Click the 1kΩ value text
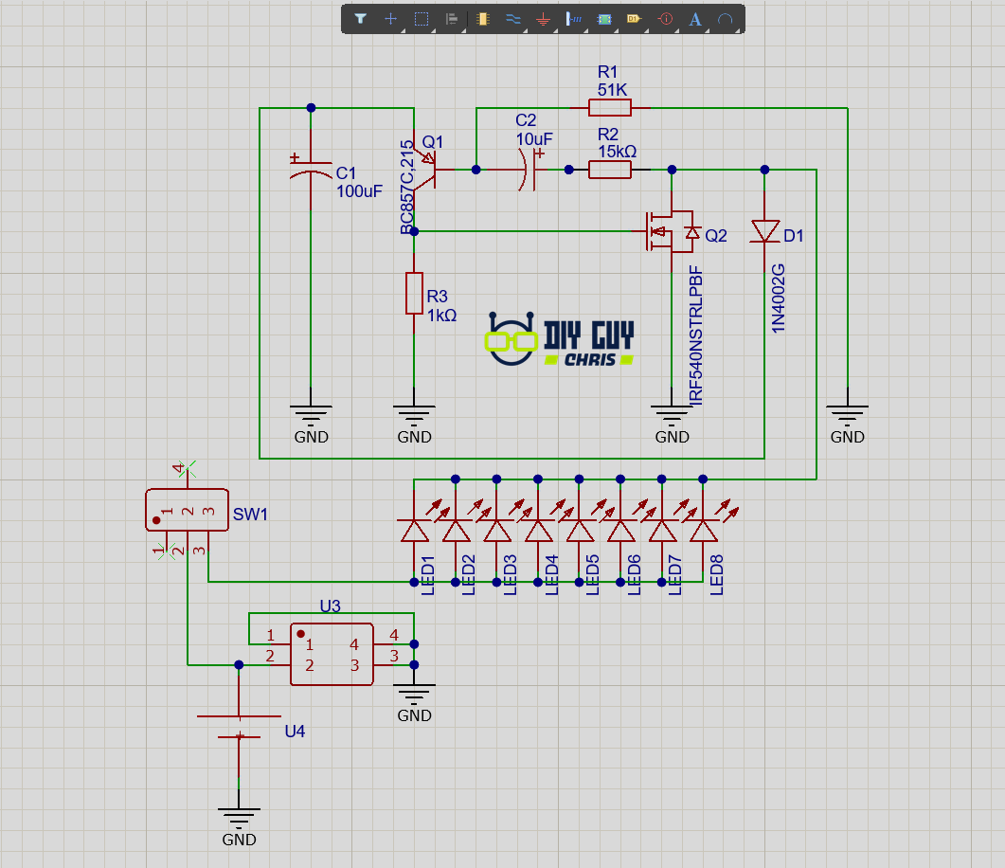 [x=441, y=316]
